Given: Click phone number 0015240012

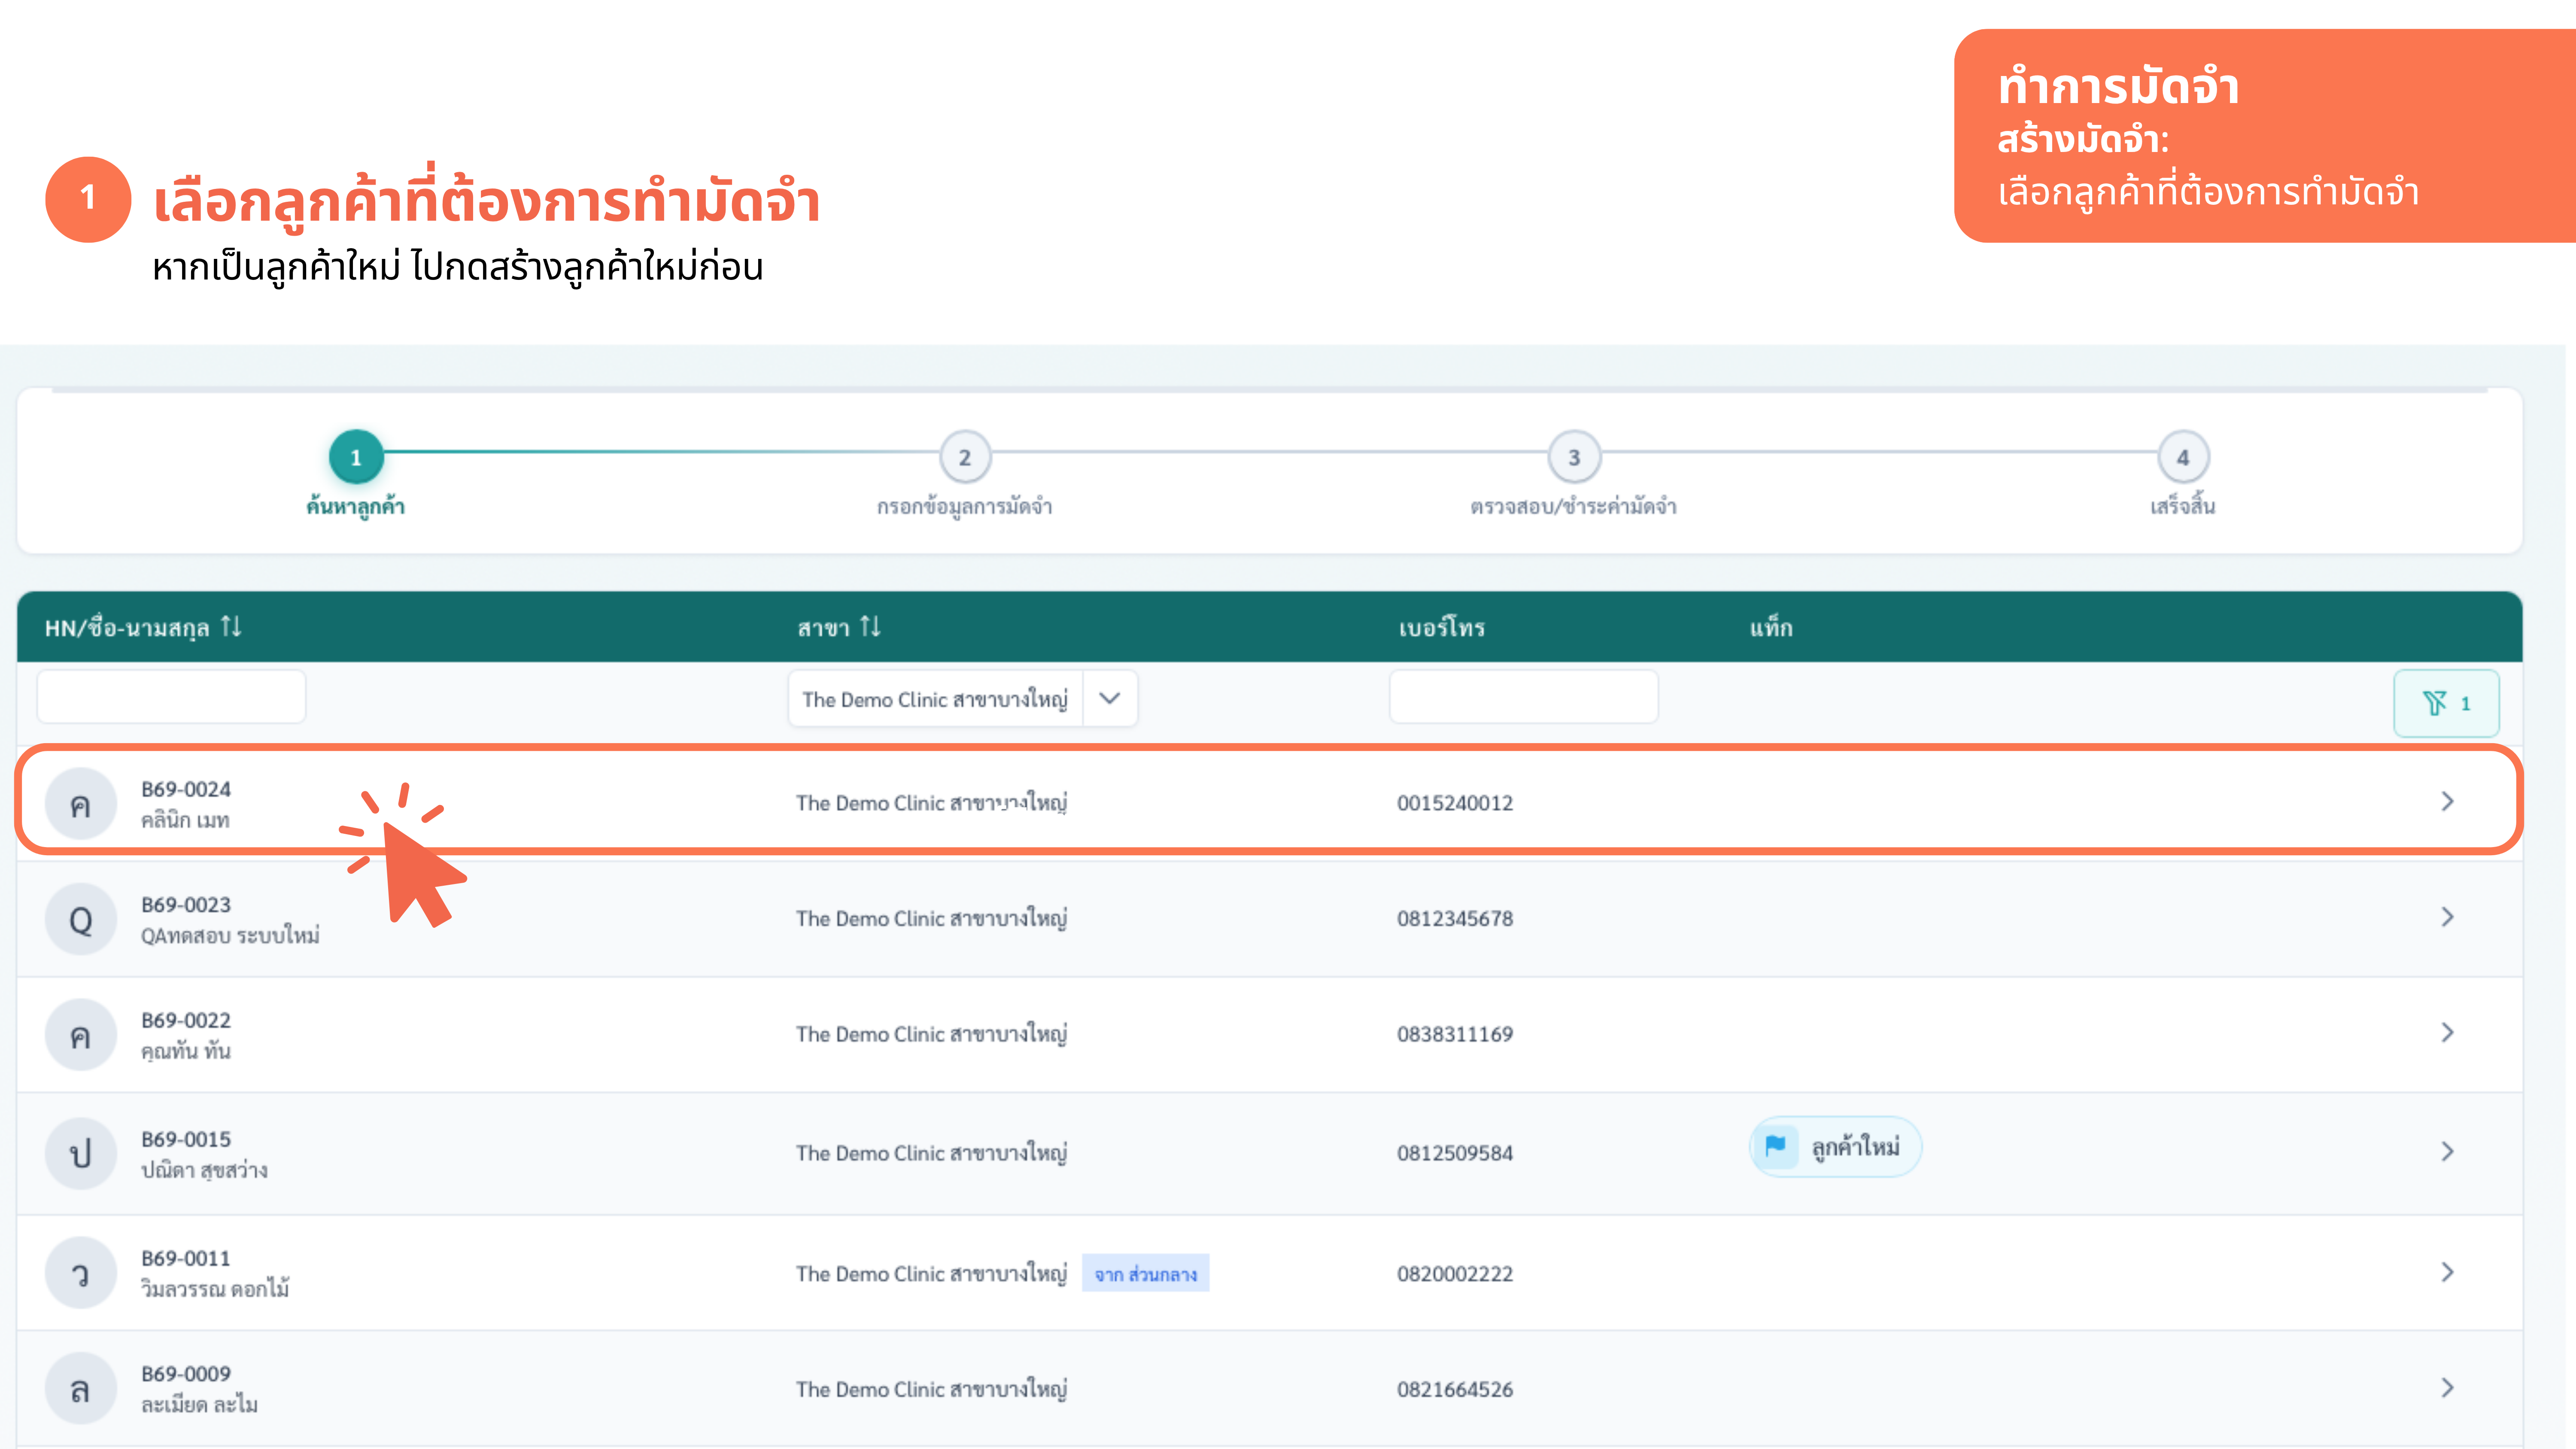Looking at the screenshot, I should point(1455,803).
